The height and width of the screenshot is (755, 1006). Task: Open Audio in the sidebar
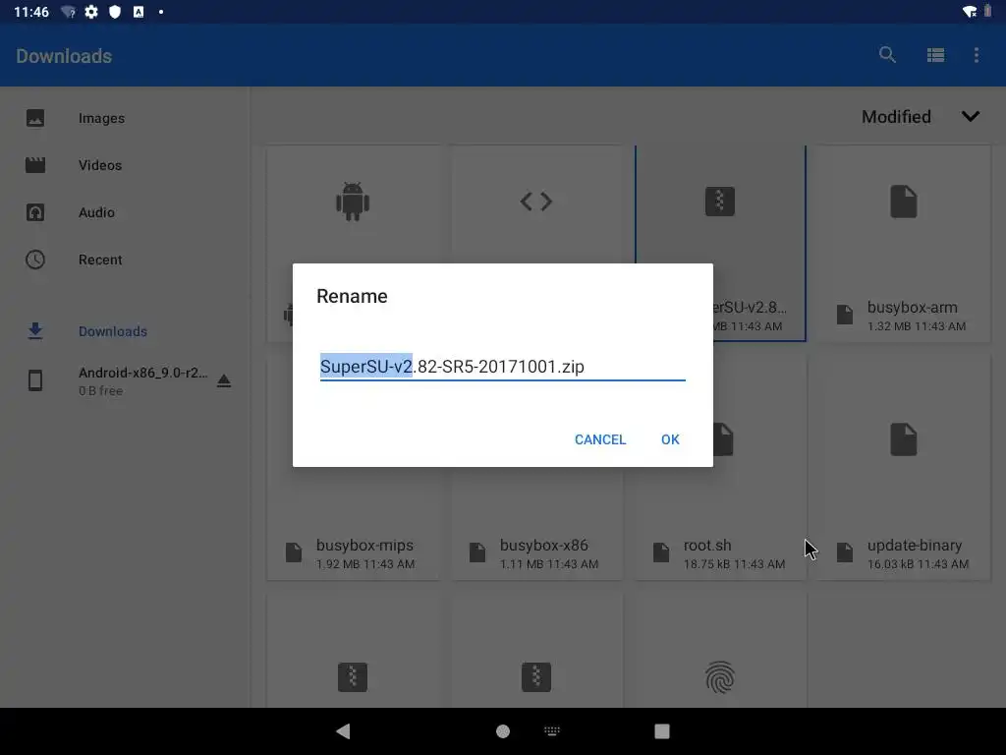[125, 212]
